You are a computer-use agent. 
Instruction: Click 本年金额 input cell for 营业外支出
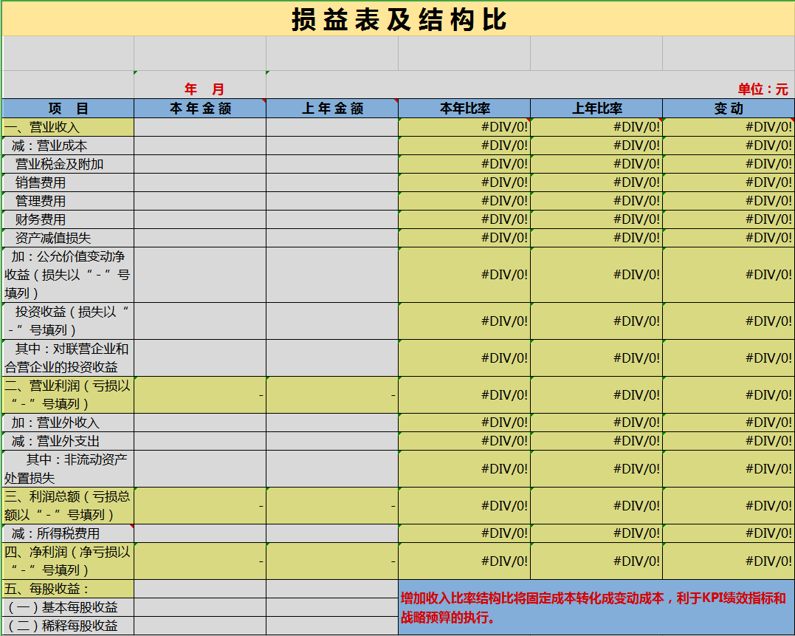tap(200, 441)
